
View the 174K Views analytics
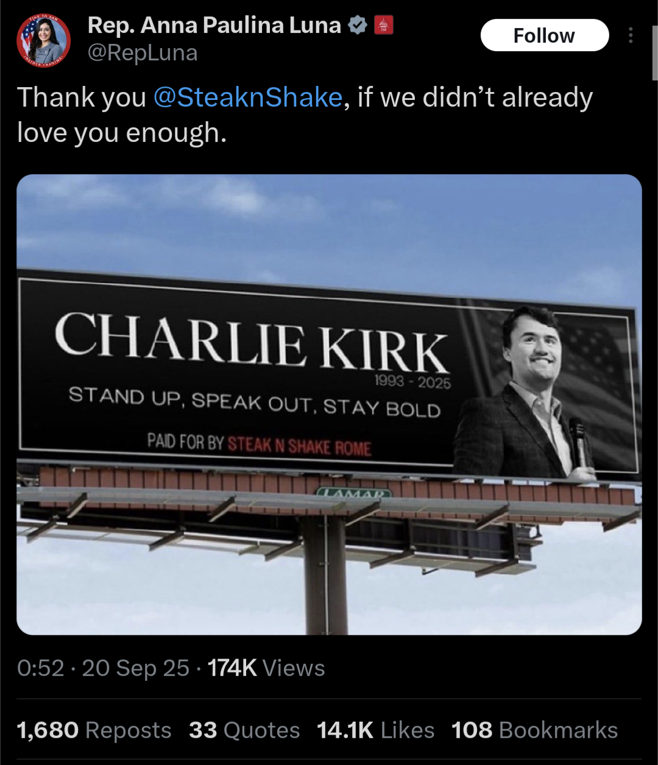click(x=266, y=668)
